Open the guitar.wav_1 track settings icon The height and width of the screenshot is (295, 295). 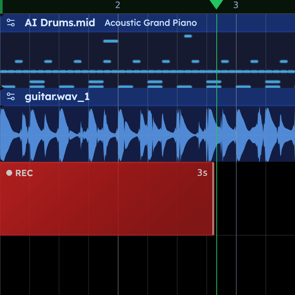click(x=11, y=97)
